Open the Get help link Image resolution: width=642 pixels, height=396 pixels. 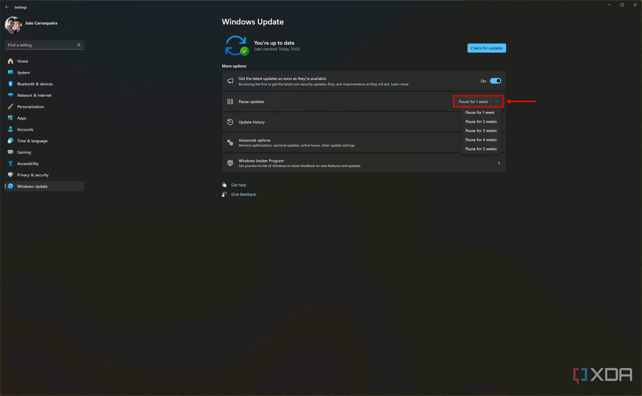(x=238, y=185)
